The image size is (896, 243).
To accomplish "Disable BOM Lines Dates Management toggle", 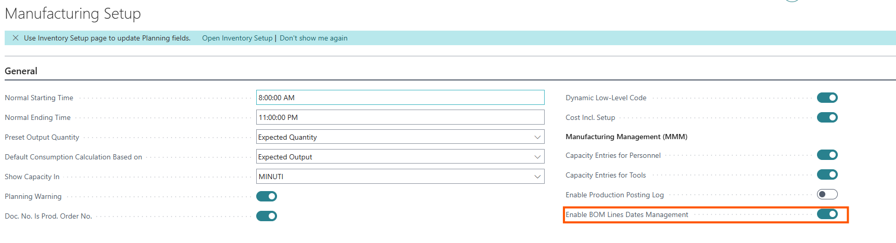I will click(827, 214).
